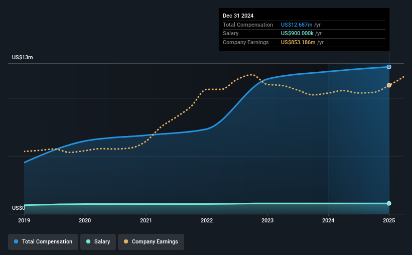Viewport: 412px width, 255px height.
Task: Click the blue dot in Total Compensation legend
Action: coord(16,241)
